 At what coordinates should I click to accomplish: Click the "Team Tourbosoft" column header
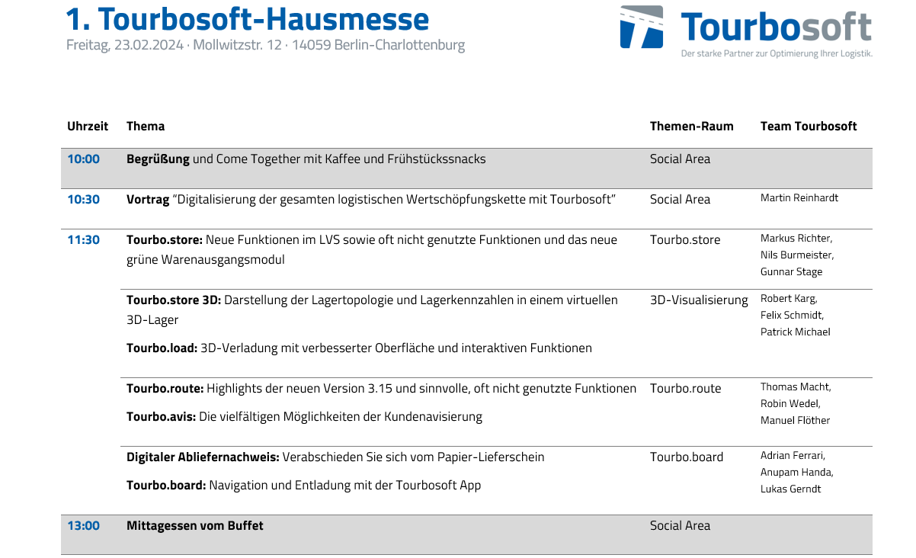(x=808, y=127)
